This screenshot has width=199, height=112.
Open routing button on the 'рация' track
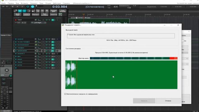[x=39, y=59]
